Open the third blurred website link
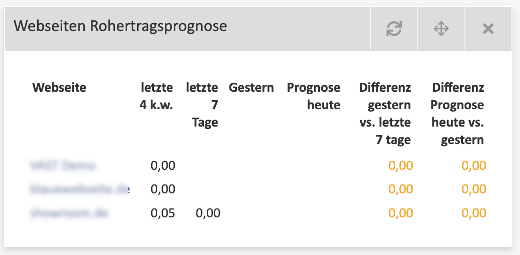The width and height of the screenshot is (520, 255). click(x=69, y=213)
